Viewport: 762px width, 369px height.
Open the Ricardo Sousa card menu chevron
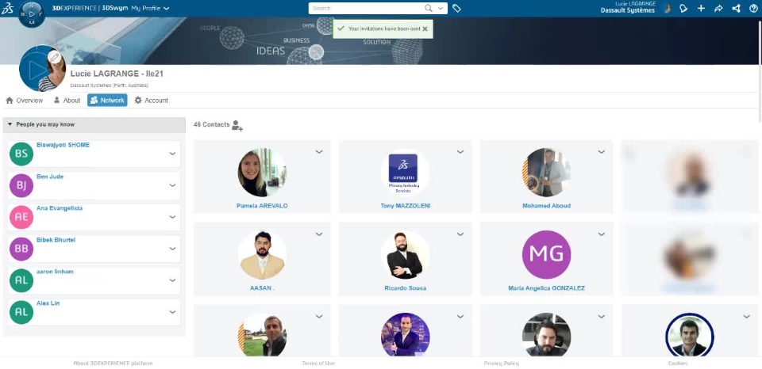tap(460, 234)
